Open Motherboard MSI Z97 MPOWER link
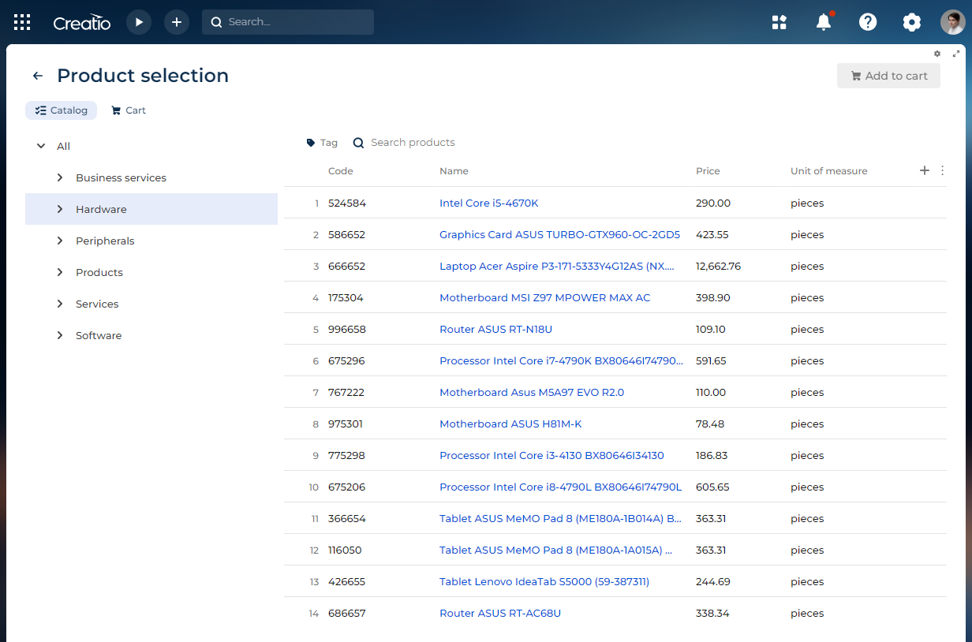This screenshot has height=642, width=972. pos(544,297)
